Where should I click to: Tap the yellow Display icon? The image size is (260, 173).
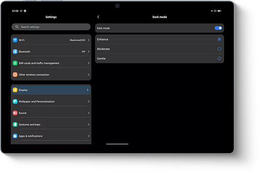click(x=15, y=90)
